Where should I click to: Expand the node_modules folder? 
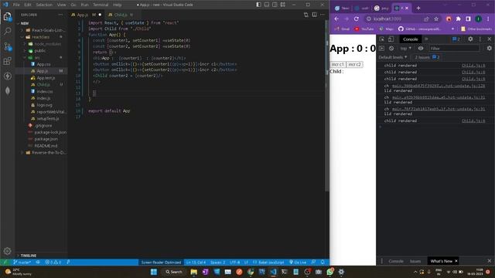44,44
